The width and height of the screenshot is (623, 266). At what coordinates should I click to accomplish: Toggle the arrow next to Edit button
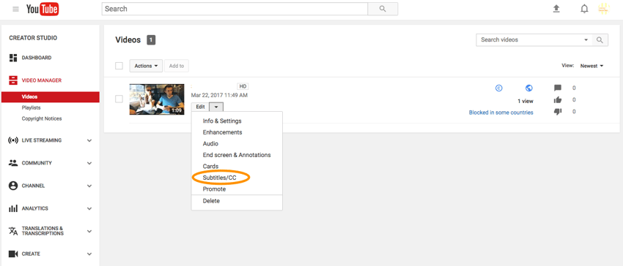[216, 107]
